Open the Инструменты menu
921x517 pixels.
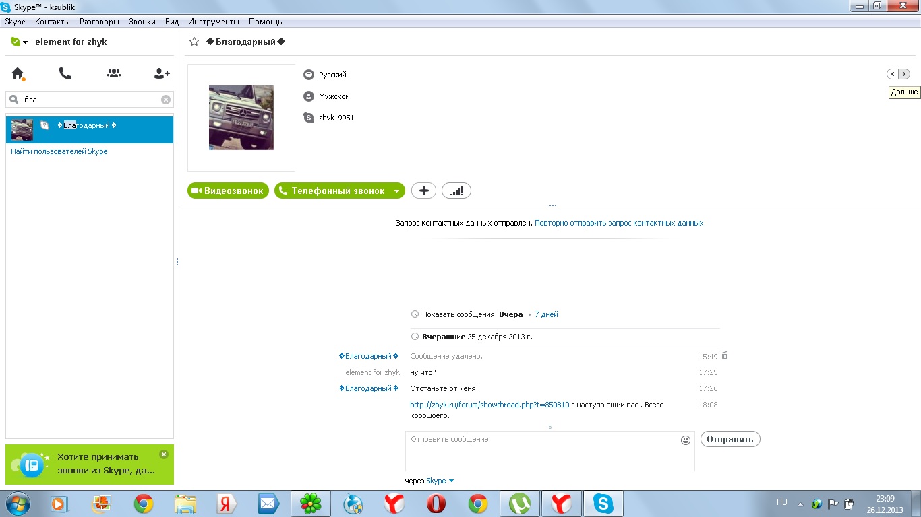(213, 22)
